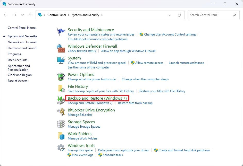
Task: Click the Windows Tools gear icon
Action: coord(61,148)
